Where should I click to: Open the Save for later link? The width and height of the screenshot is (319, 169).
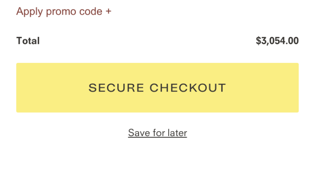[x=157, y=133]
